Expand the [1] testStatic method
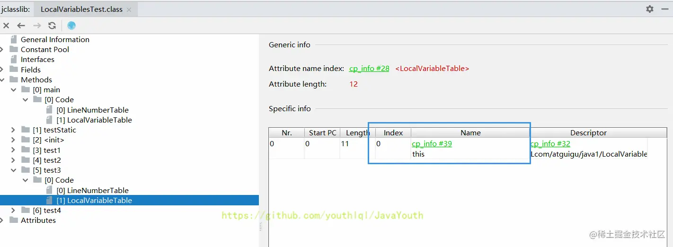Viewport: 673px width, 247px height. point(14,130)
